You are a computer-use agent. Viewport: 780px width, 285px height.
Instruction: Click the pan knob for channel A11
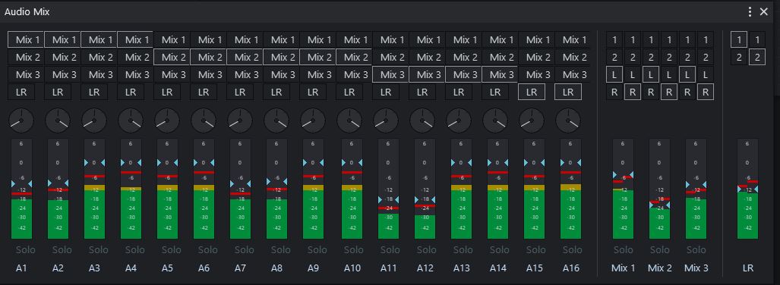386,121
